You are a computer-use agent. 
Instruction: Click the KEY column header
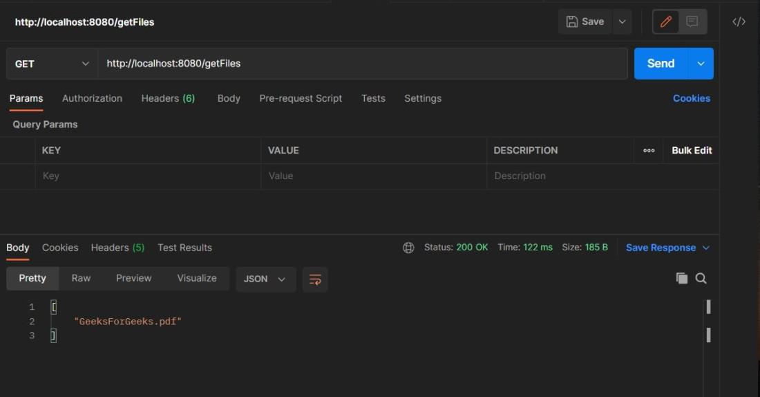tap(51, 151)
